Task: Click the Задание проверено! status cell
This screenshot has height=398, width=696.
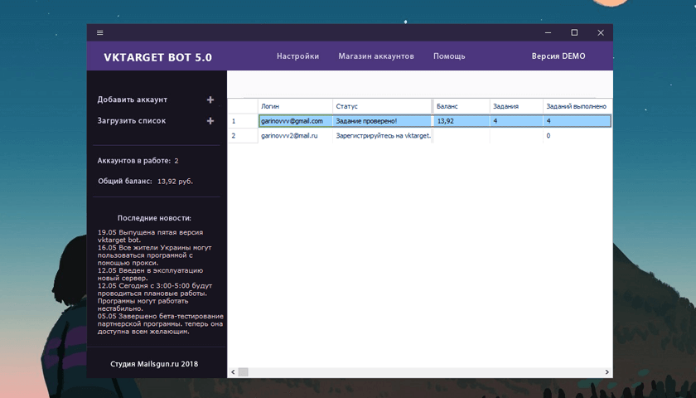Action: click(x=382, y=121)
